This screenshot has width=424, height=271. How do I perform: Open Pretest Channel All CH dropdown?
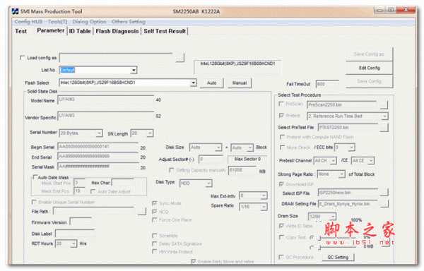coord(333,161)
